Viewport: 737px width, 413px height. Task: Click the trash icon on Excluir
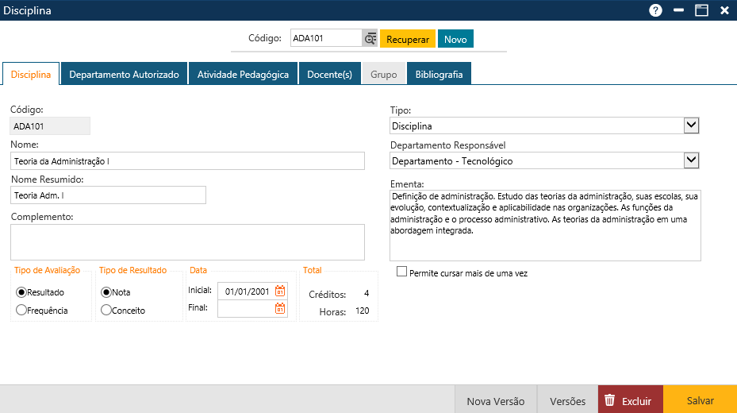pos(609,401)
